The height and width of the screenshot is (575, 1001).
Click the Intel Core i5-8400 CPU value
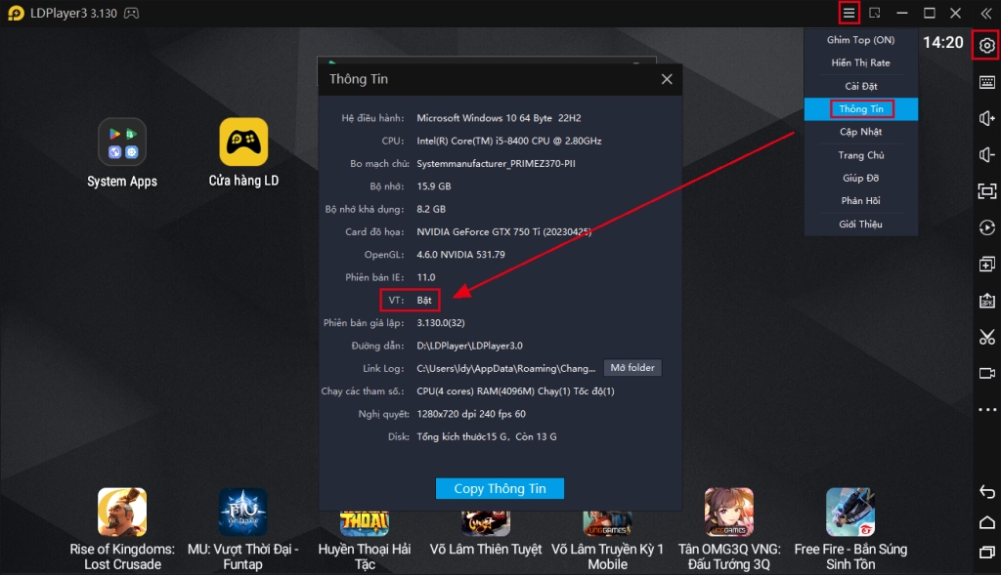(508, 141)
